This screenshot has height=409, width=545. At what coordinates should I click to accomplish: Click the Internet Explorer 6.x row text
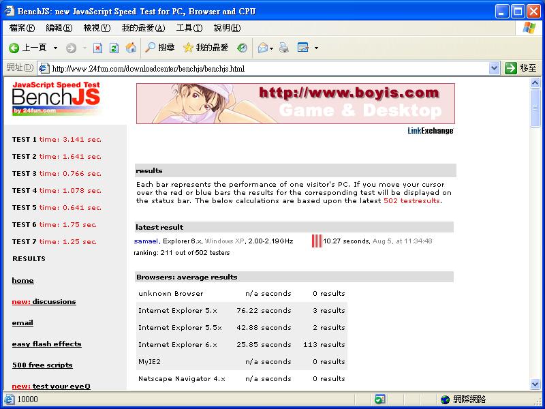[178, 345]
